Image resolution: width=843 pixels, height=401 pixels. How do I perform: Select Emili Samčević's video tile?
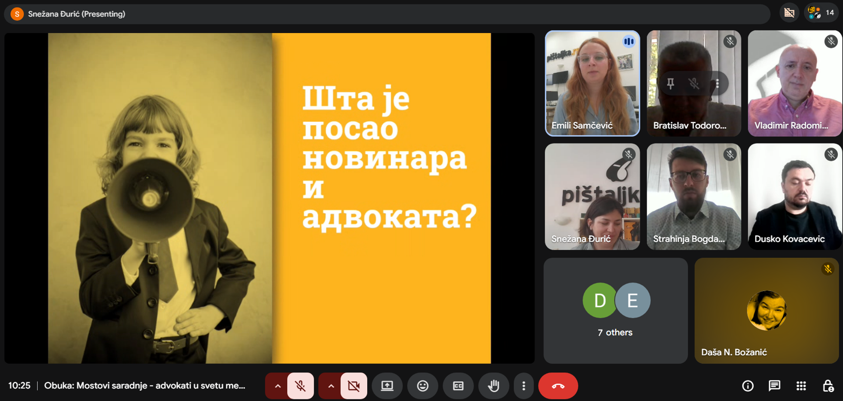click(592, 83)
